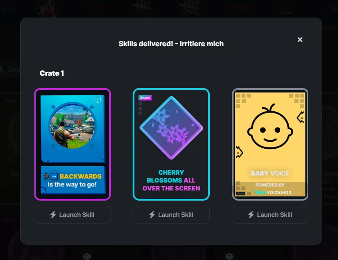The height and width of the screenshot is (260, 338).
Task: Click the blue arrow icon beside BACKWARDS
Action: pos(54,176)
